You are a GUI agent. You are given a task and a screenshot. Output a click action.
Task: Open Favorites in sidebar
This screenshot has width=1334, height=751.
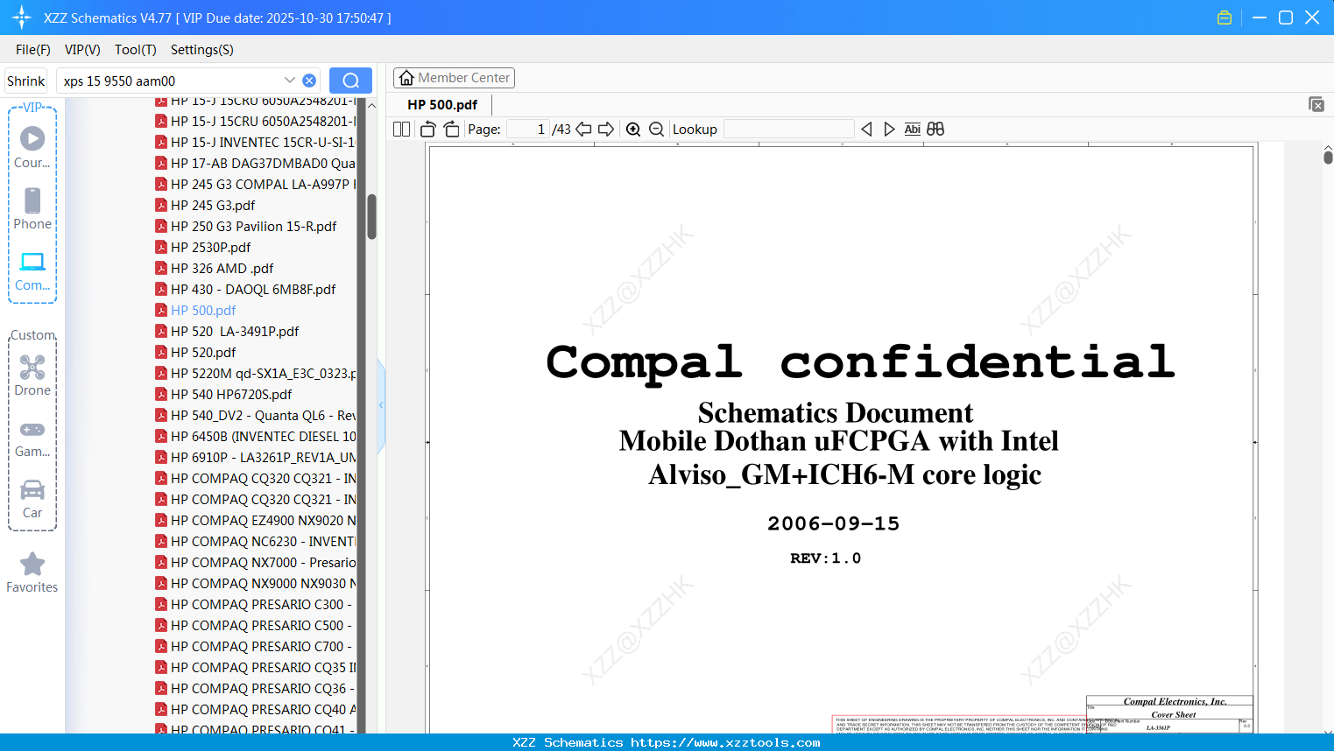tap(32, 573)
